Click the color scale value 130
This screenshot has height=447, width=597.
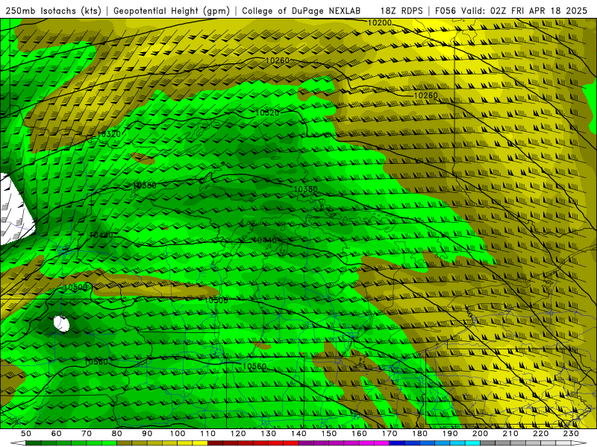coord(269,434)
